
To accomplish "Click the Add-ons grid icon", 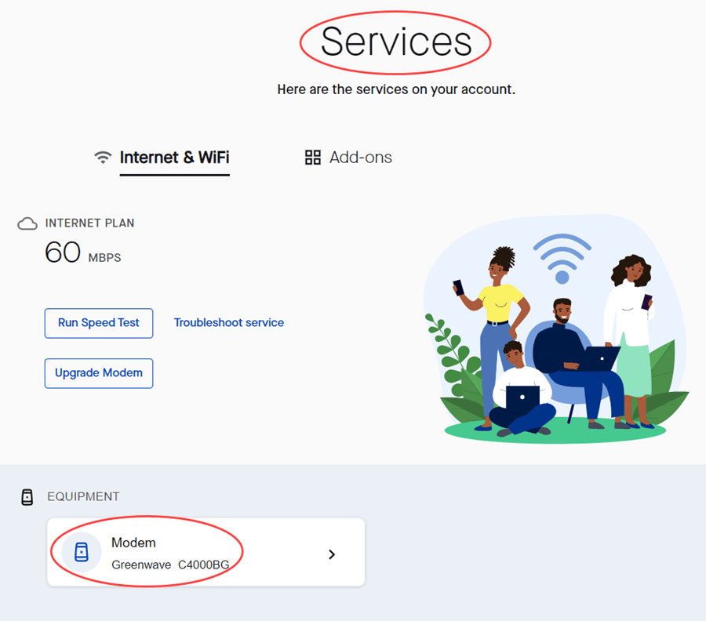I will 313,158.
